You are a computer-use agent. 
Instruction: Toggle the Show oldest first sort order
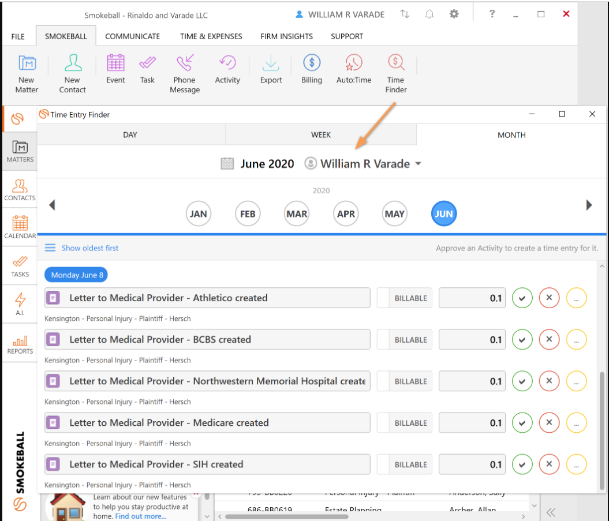pos(81,248)
